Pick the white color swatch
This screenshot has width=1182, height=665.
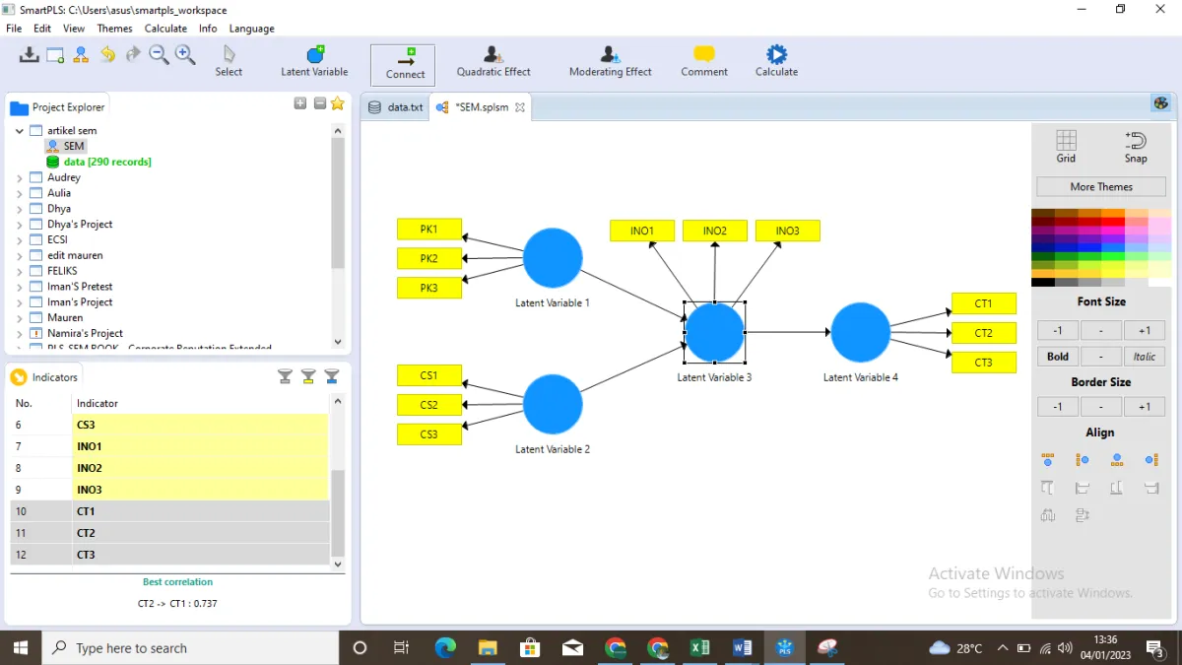1159,283
